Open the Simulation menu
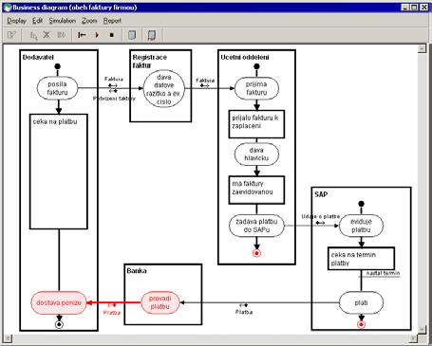 [x=62, y=21]
